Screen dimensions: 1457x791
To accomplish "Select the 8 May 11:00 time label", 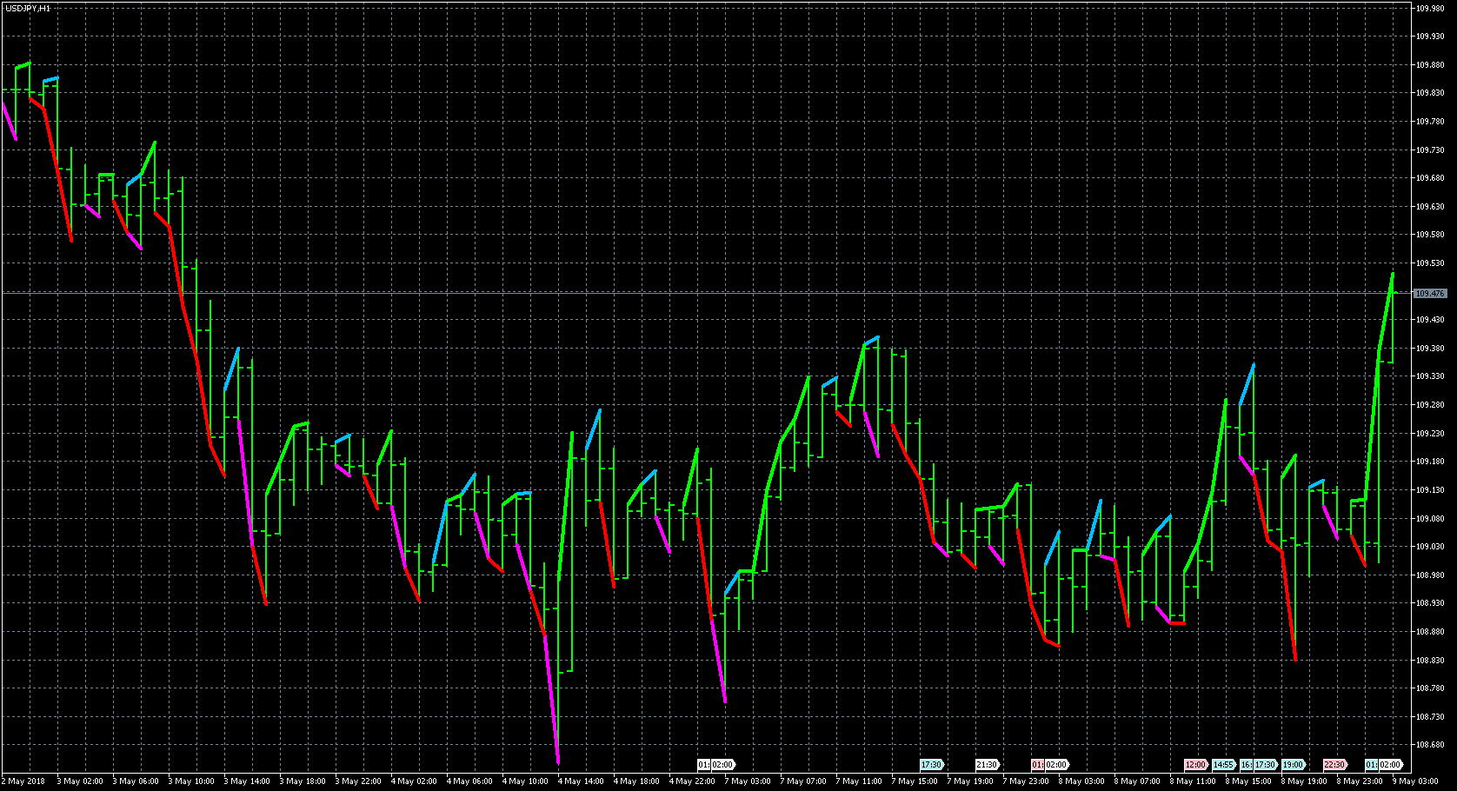I will (1192, 781).
